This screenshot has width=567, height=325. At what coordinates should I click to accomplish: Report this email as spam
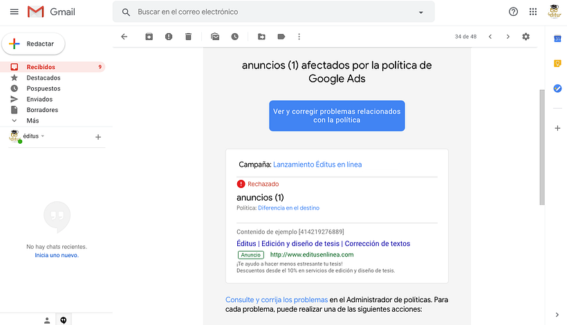169,37
